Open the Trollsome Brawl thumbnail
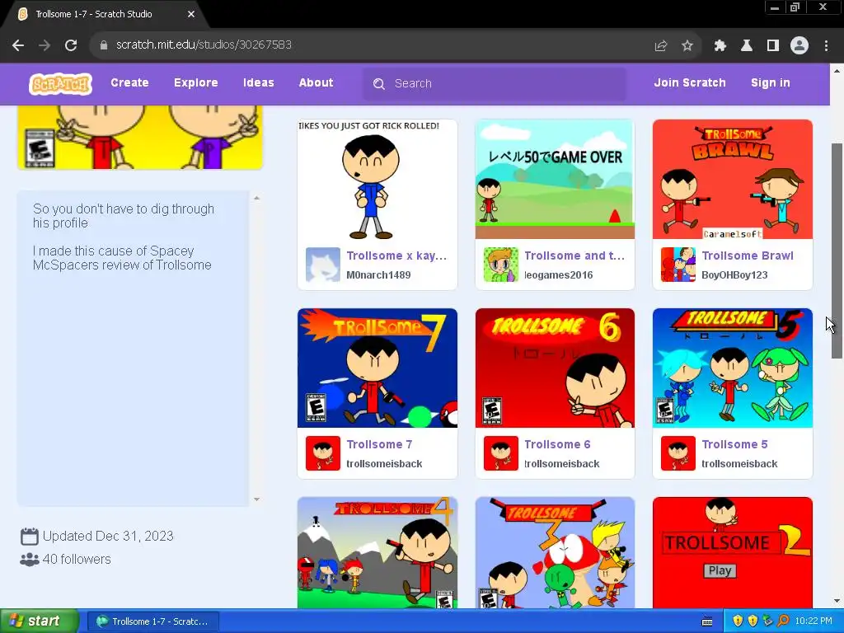The height and width of the screenshot is (633, 844). (733, 179)
